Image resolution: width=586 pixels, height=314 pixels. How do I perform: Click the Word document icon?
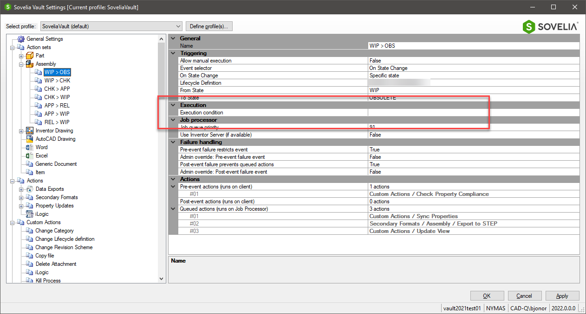(30, 147)
